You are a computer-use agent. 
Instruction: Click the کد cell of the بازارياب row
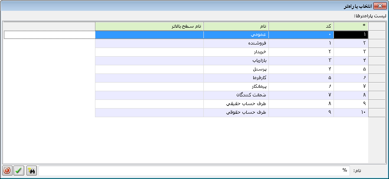301,61
